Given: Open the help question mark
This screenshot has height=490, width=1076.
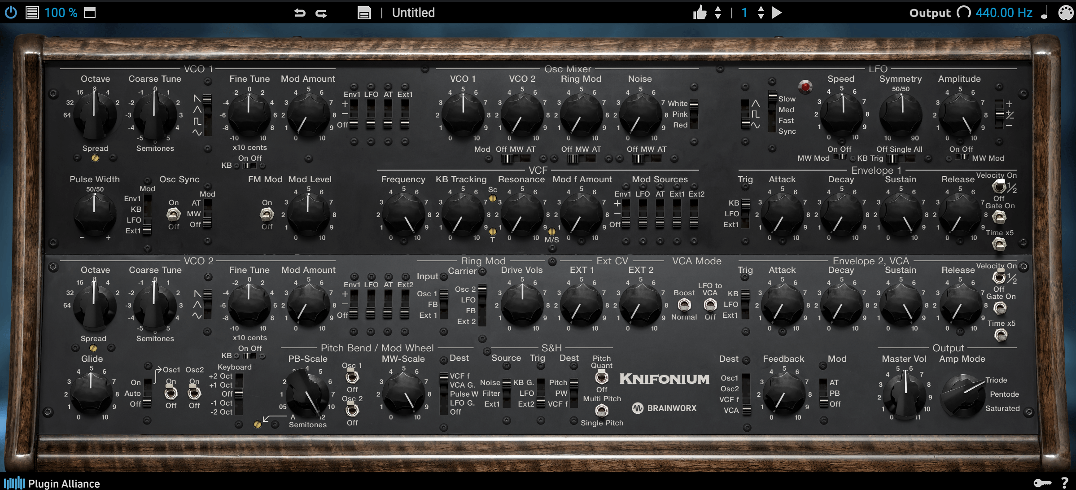Looking at the screenshot, I should point(1064,483).
